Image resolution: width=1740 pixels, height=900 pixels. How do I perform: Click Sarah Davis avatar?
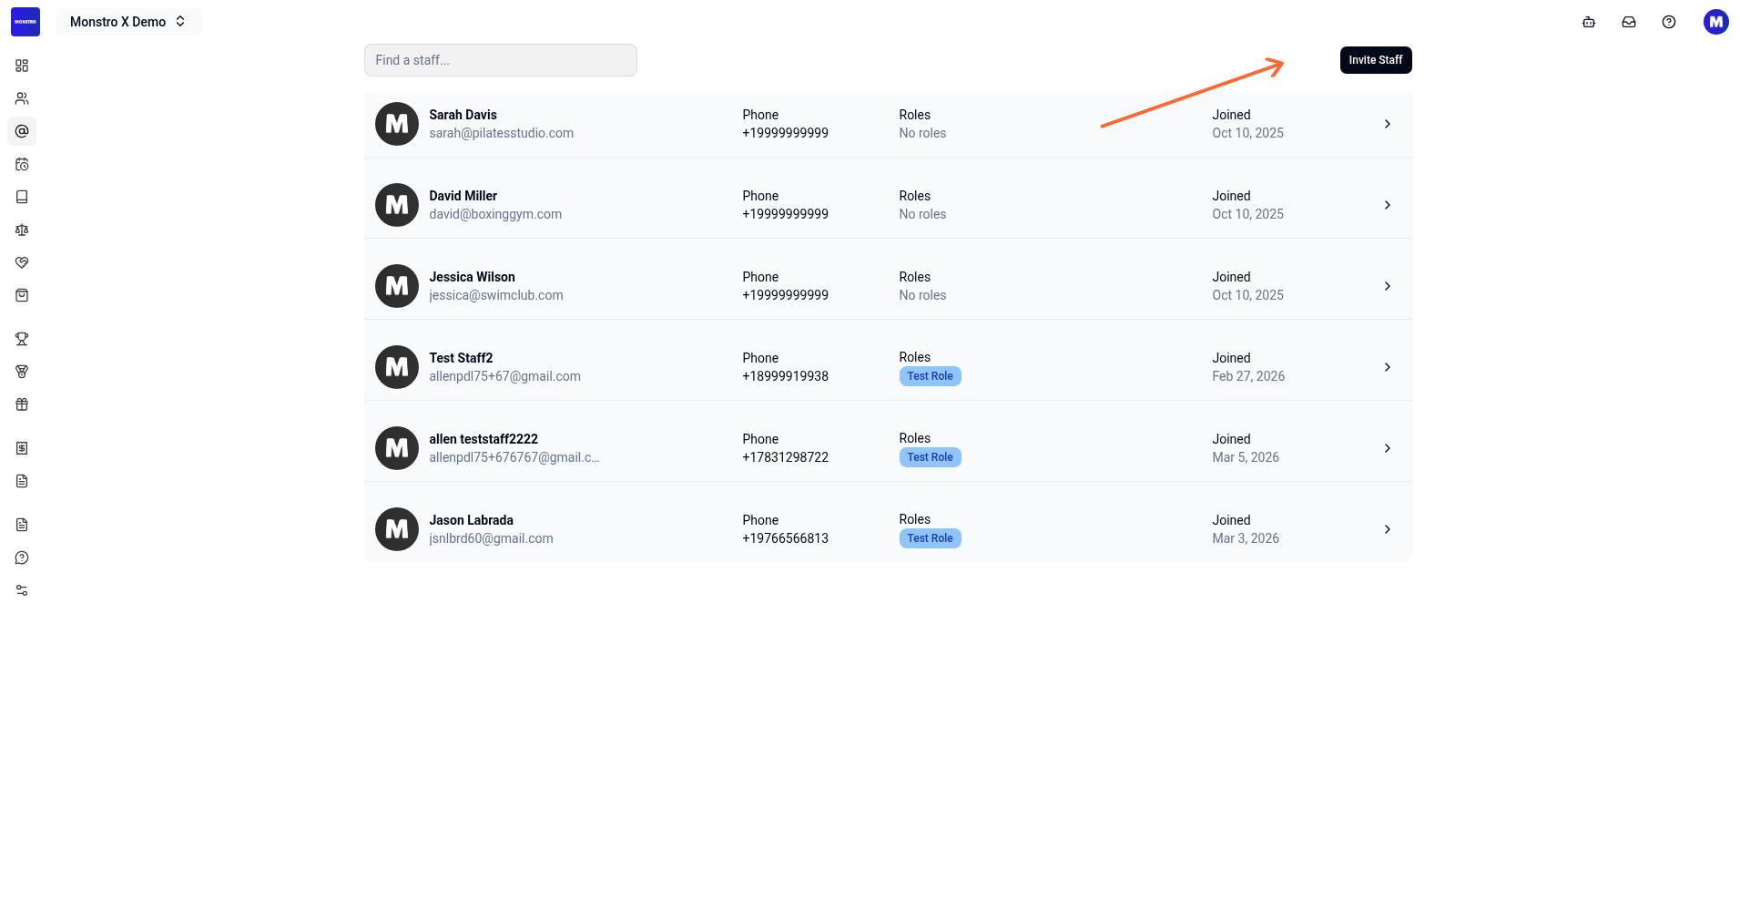pyautogui.click(x=397, y=124)
